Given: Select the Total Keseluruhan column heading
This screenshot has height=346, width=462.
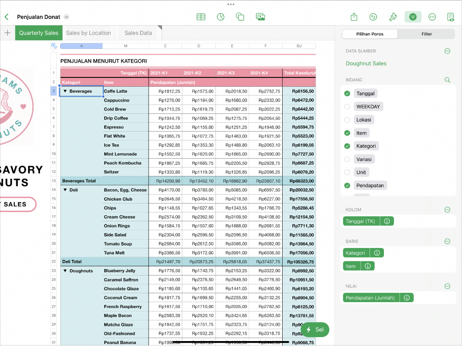Looking at the screenshot, I should [x=299, y=73].
